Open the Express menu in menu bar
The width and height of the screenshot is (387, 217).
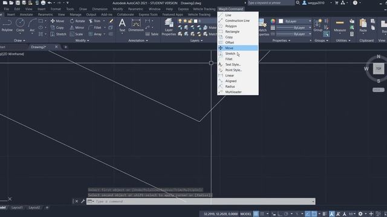pos(183,9)
